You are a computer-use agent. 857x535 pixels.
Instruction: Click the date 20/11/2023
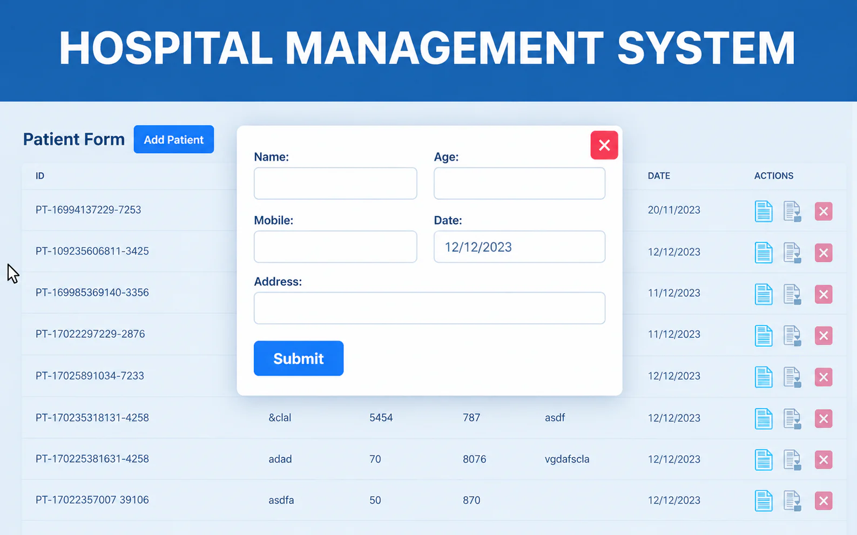(674, 210)
